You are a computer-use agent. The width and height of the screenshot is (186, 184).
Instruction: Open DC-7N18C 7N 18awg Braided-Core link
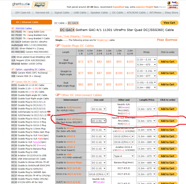click(29, 35)
